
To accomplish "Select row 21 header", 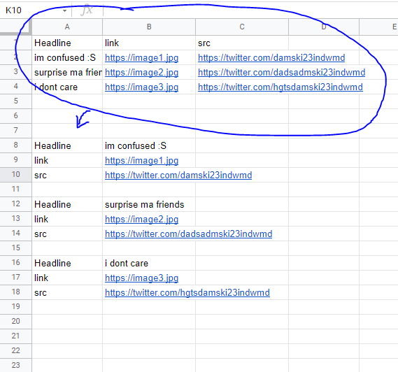I will 15,336.
